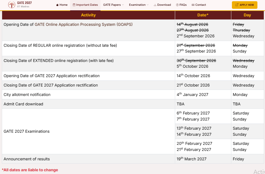Viewport: 265px width, 174px height.
Task: Click GATE 2027 Examinations cell
Action: 88,131
